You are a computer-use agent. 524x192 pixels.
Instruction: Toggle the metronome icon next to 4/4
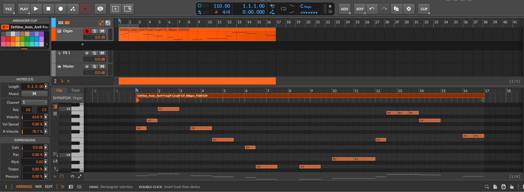(x=217, y=12)
